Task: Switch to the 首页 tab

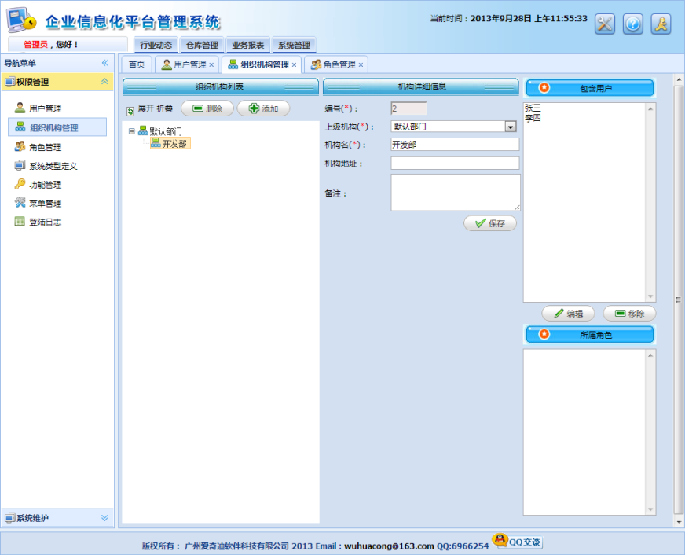Action: coord(137,64)
